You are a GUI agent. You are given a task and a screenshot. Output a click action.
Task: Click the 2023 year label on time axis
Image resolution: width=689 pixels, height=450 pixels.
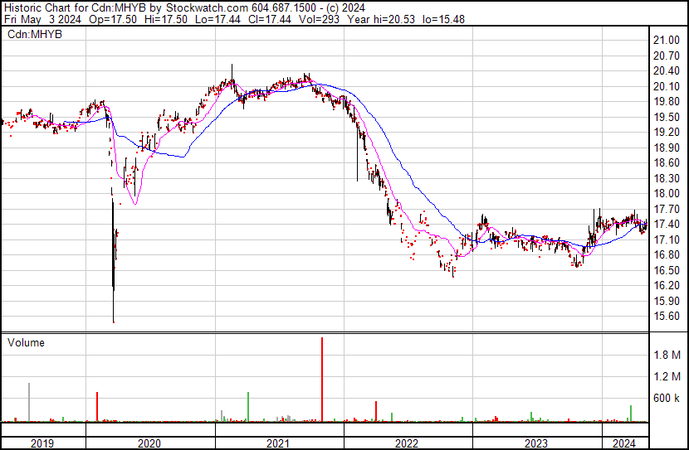(x=536, y=443)
